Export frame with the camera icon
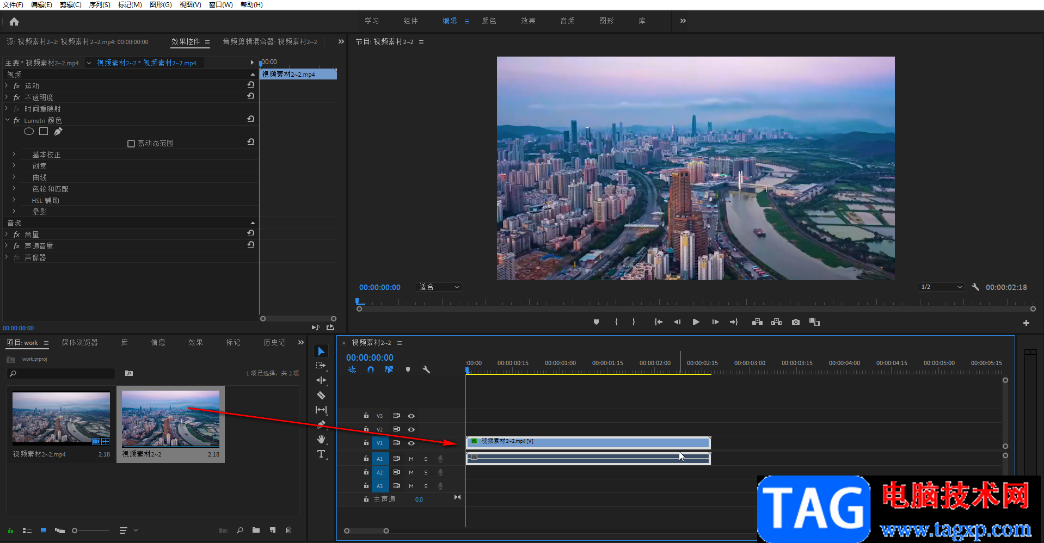 point(796,322)
